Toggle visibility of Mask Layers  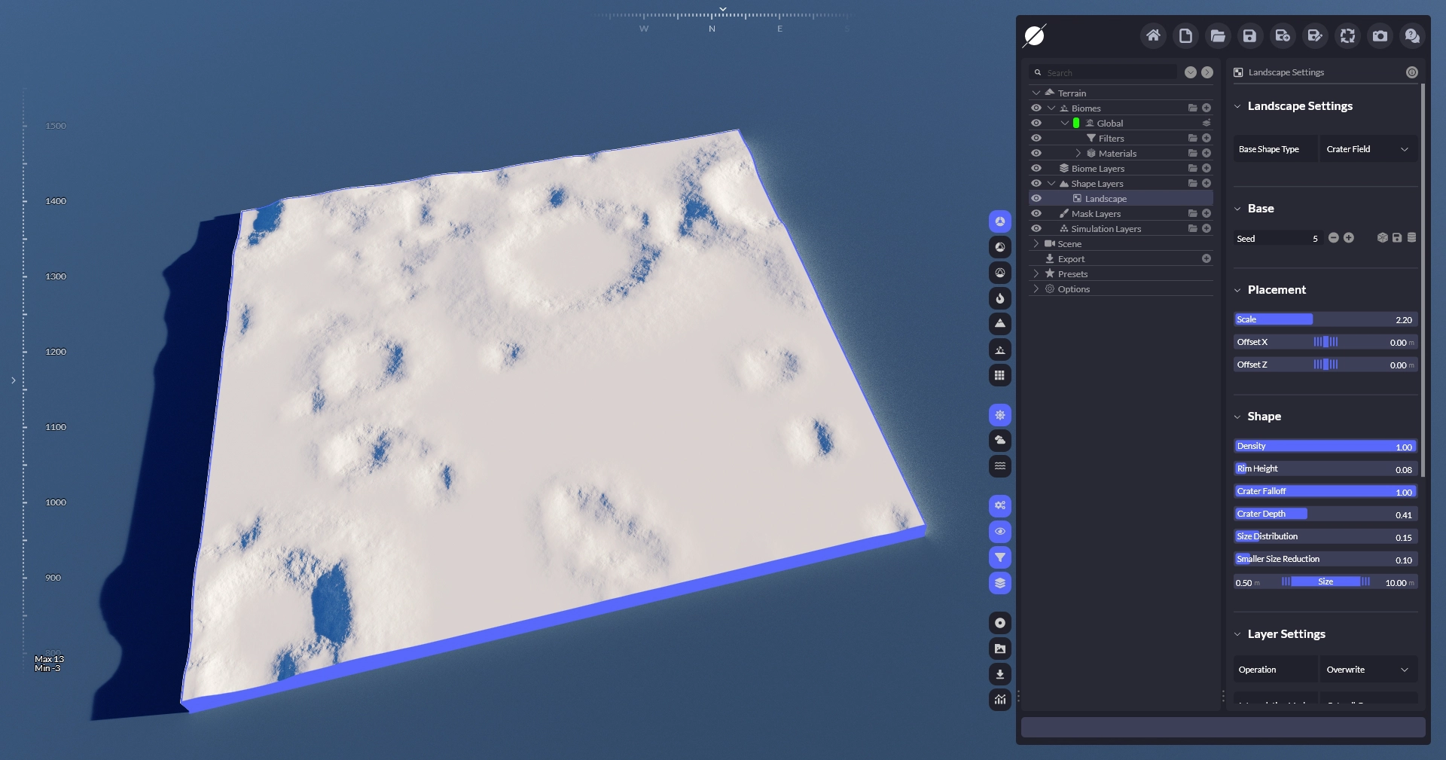point(1036,214)
